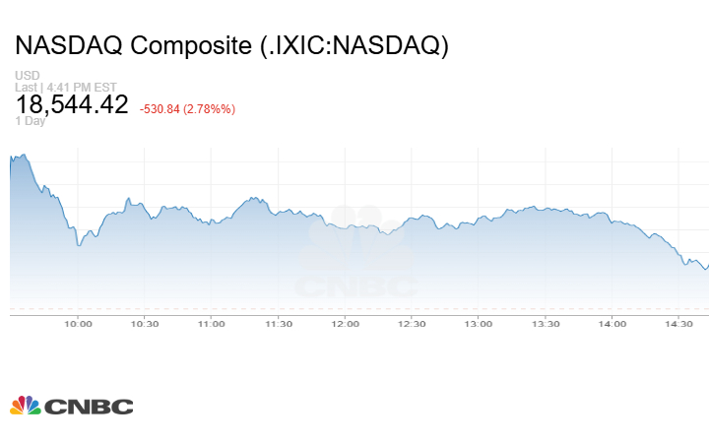This screenshot has height=443, width=709.
Task: Click the 10:00 time axis label
Action: click(x=78, y=323)
